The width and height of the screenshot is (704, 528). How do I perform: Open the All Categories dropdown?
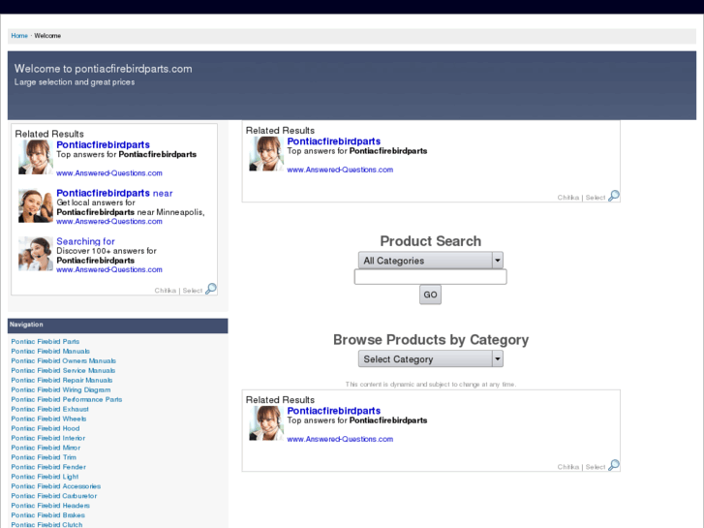(431, 261)
